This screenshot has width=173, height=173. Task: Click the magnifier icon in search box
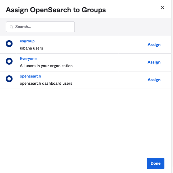[11, 27]
